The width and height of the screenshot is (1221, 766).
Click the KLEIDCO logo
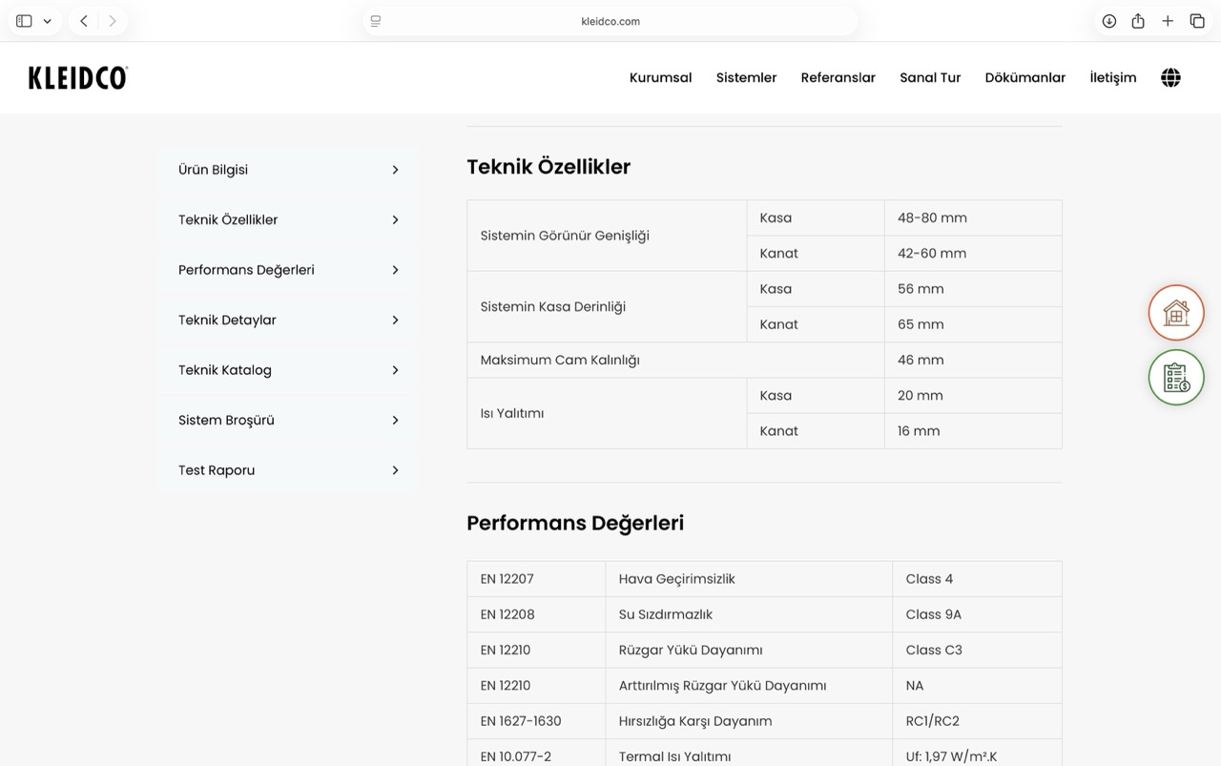78,78
